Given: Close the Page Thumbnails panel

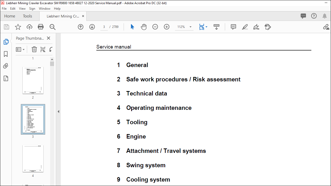Looking at the screenshot, I should pos(49,38).
